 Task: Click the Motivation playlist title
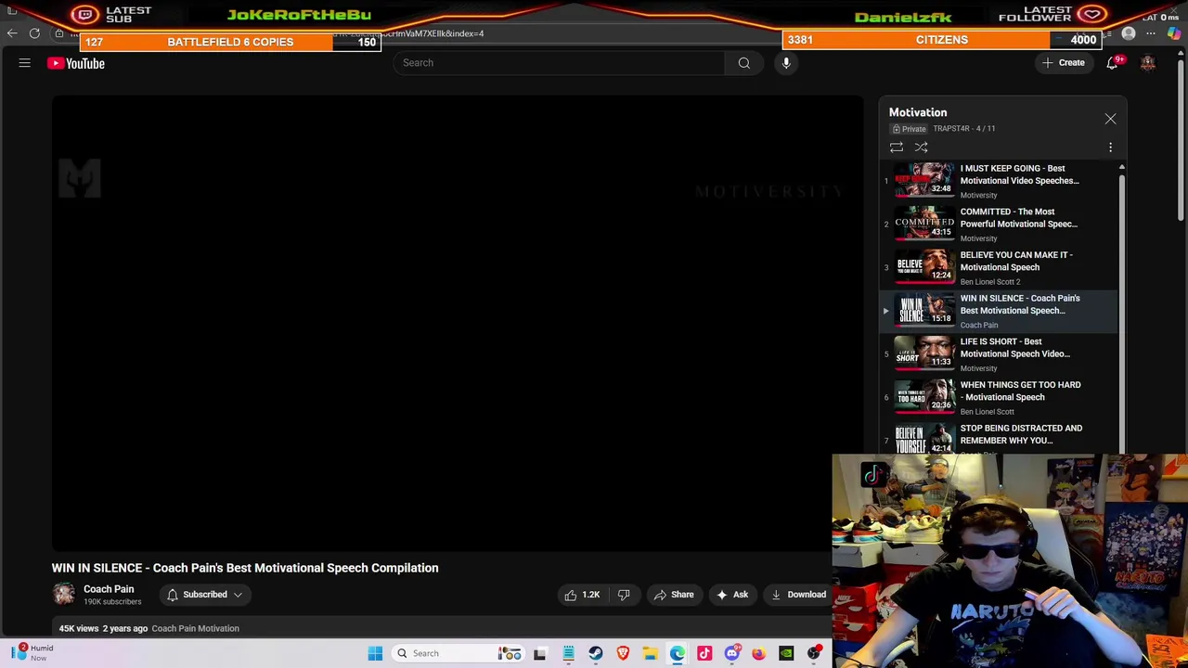(x=918, y=112)
